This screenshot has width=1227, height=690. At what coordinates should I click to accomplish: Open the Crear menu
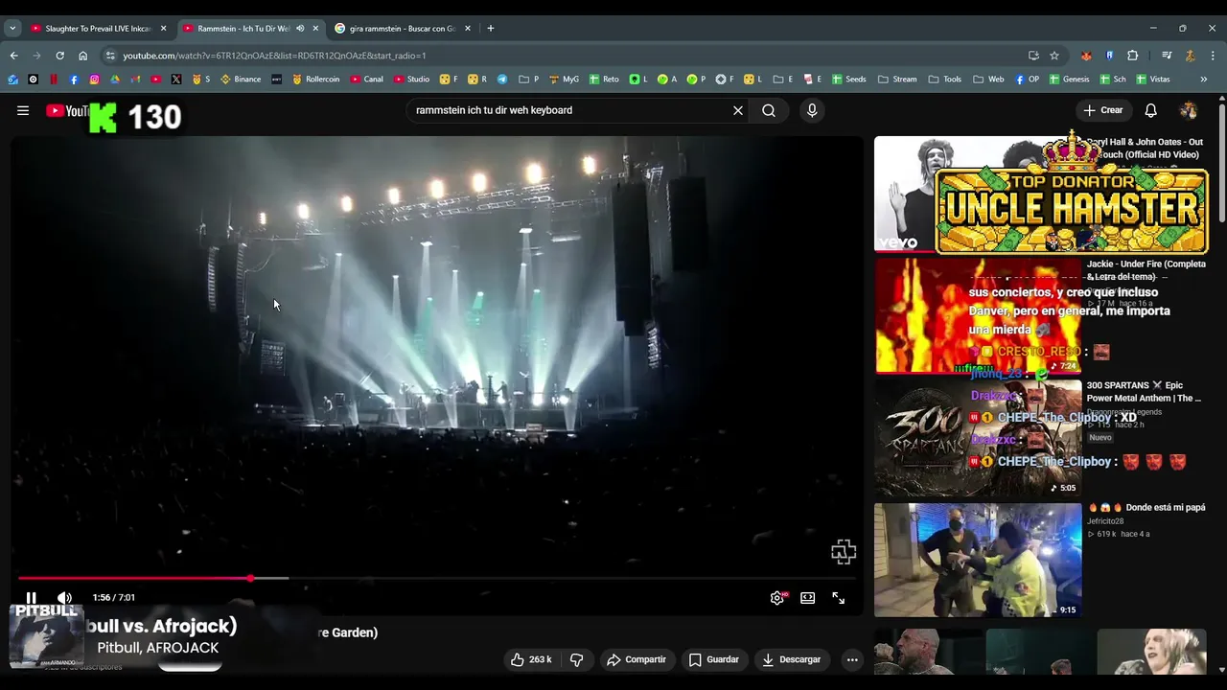[x=1103, y=110]
